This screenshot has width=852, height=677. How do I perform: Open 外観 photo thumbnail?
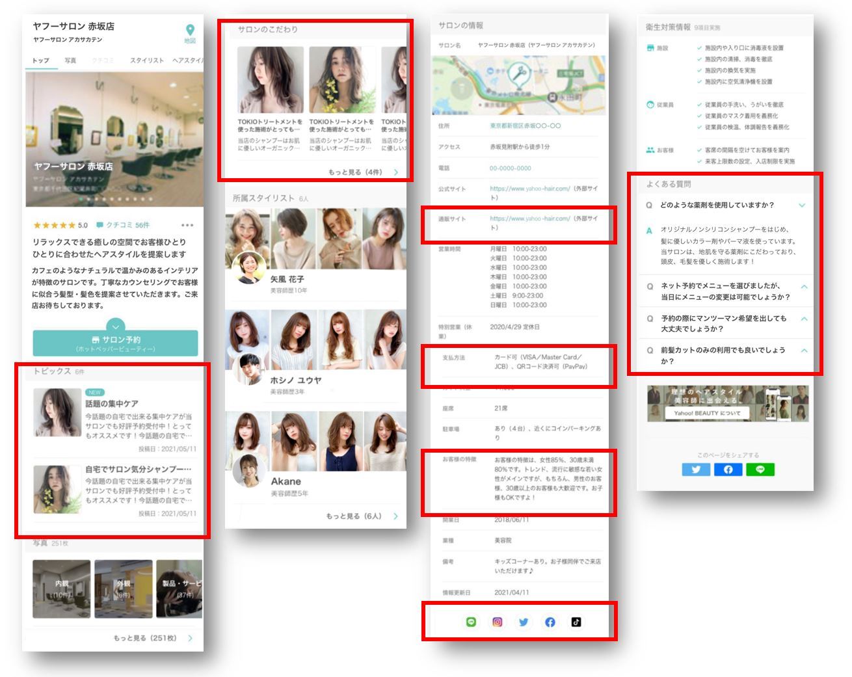coord(124,589)
